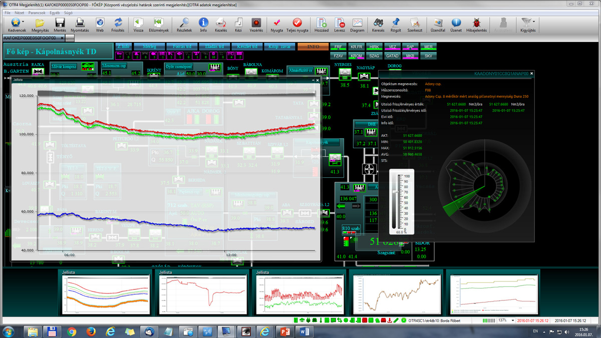Open fifth thumbnail with green stepped lines
The image size is (601, 338).
pyautogui.click(x=494, y=294)
